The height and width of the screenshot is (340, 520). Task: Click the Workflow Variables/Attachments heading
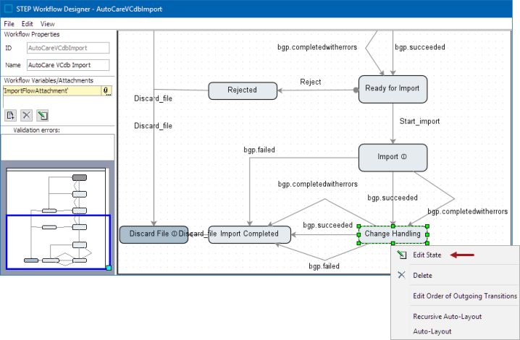(x=49, y=80)
